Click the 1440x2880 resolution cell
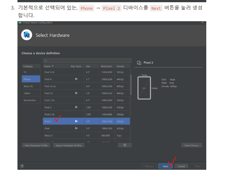 [x=107, y=114]
